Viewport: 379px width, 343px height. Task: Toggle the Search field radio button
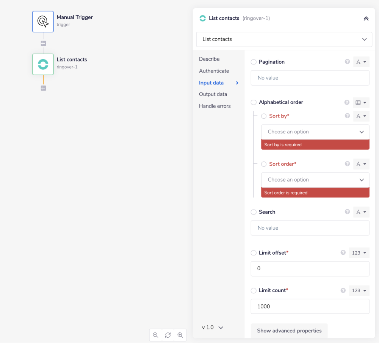[254, 212]
